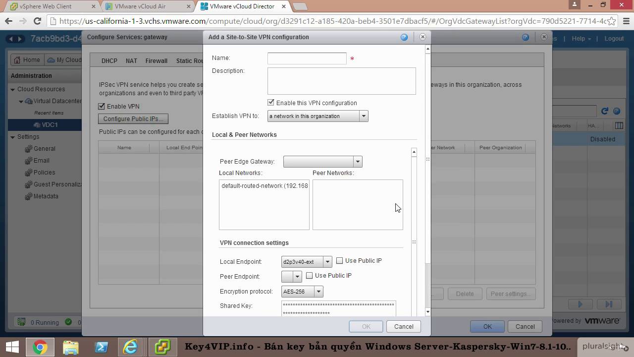Screen dimensions: 634x357
Task: Open the Help menu
Action: (x=581, y=39)
